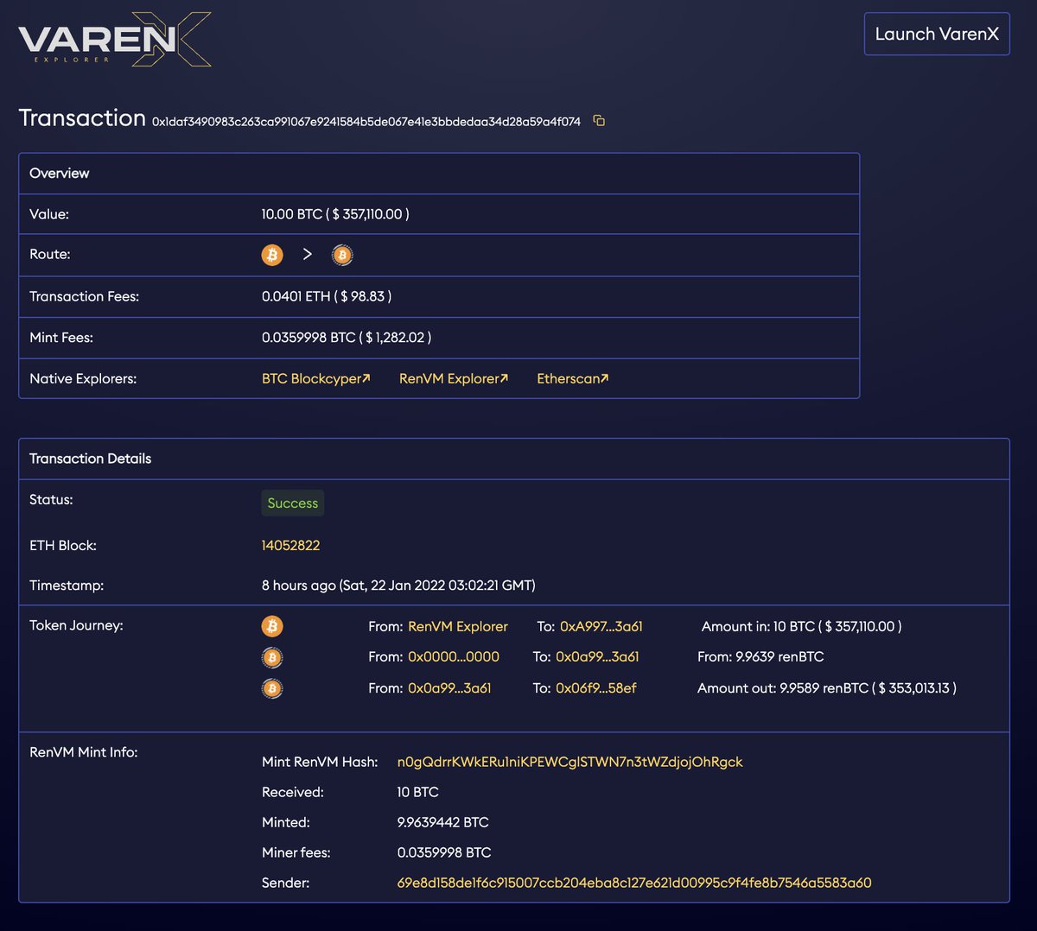Screen dimensions: 1037x931
Task: Click From: 9.9639 renBTC text
Action: pos(760,656)
